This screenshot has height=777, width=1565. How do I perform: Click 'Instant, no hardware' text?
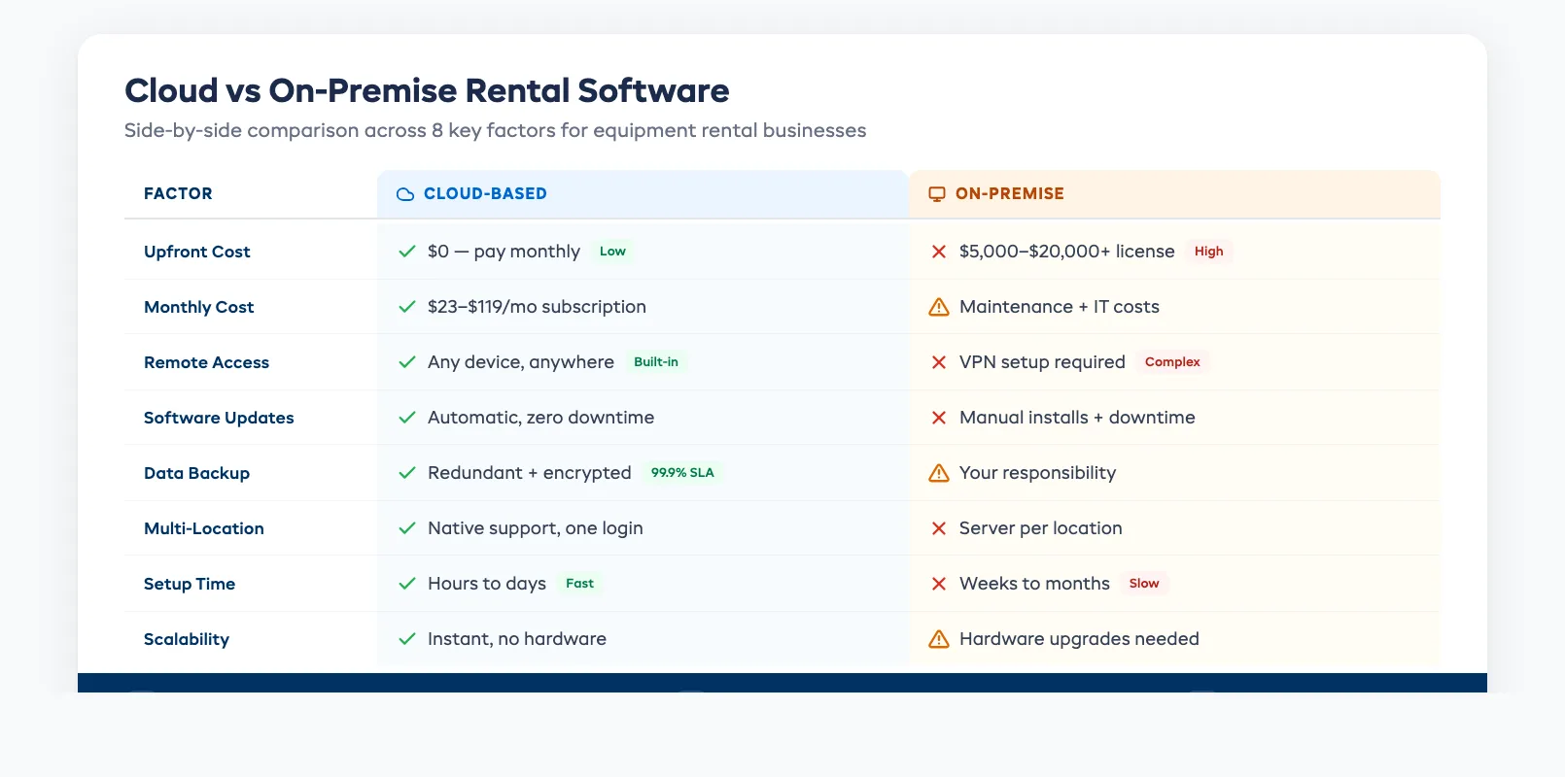[517, 639]
